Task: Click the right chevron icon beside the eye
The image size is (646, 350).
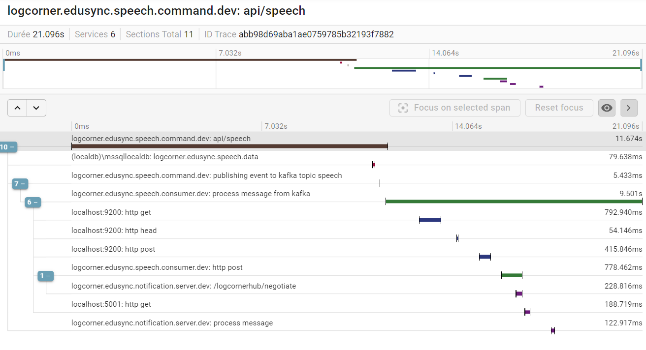Action: 628,108
